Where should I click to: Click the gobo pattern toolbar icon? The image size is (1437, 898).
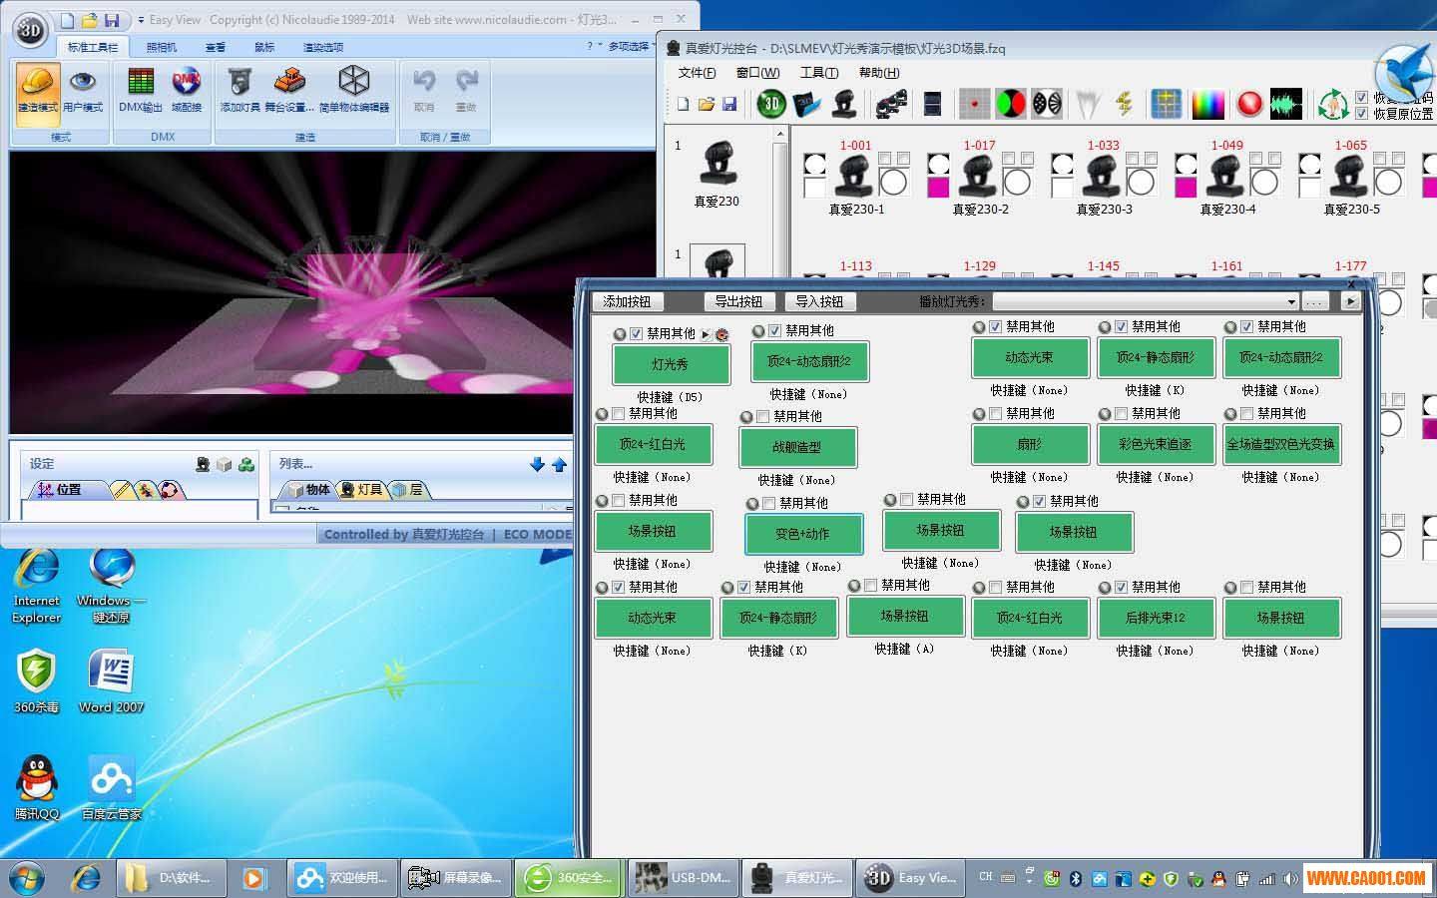tap(1047, 104)
